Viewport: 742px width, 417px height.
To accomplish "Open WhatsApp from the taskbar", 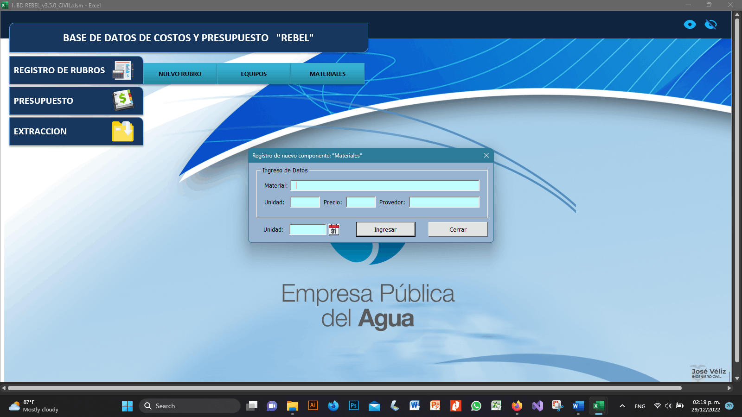I will (476, 406).
